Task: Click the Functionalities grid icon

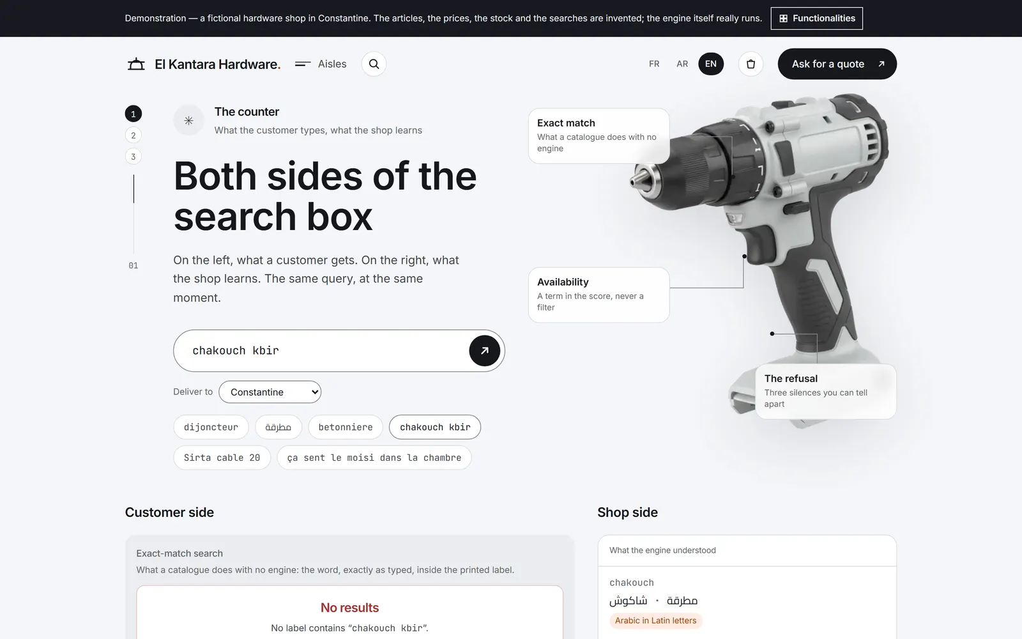Action: [783, 19]
